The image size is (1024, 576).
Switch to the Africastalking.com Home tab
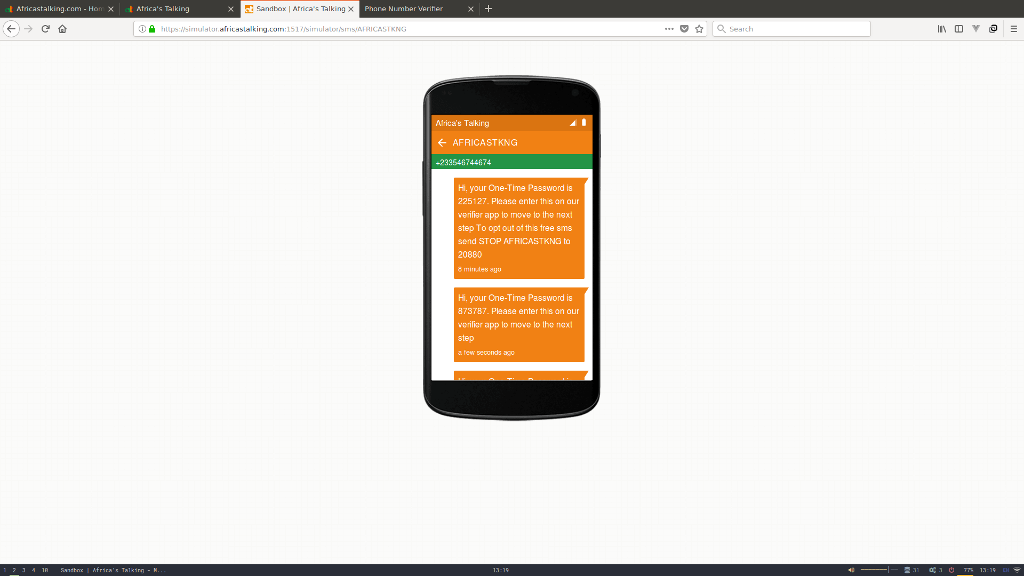click(59, 9)
